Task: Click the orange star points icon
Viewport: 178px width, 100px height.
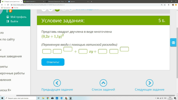Action: pos(11,11)
